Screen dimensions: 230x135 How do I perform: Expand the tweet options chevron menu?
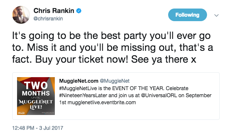click(x=217, y=15)
